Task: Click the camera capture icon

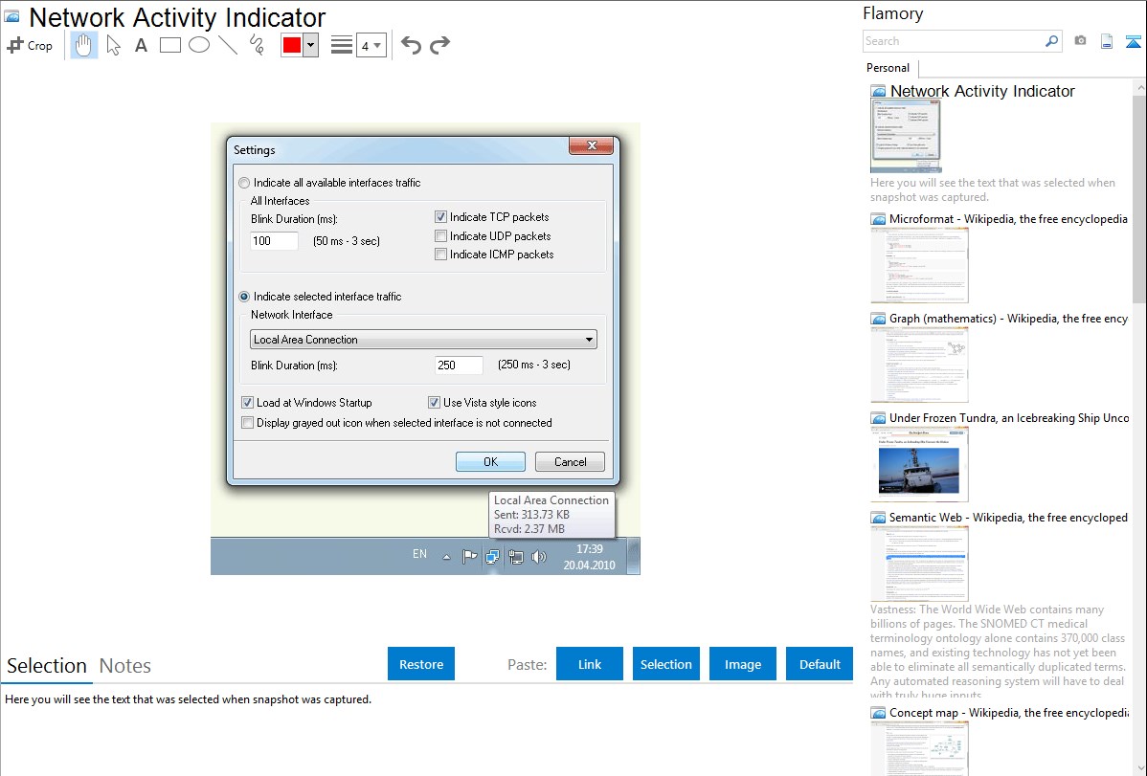Action: (x=1080, y=41)
